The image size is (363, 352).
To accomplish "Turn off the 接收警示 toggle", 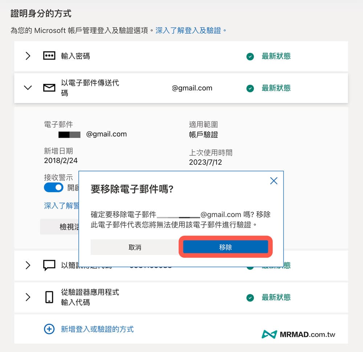I will 53,187.
